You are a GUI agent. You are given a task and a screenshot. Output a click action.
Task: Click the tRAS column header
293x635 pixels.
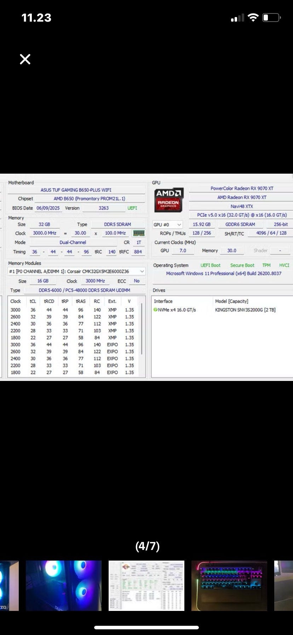pos(81,301)
